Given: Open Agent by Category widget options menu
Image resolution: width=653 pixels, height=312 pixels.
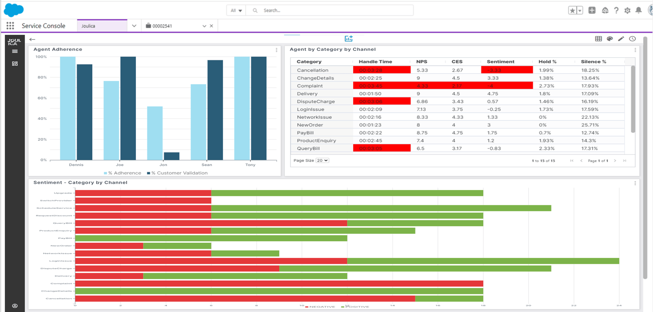Looking at the screenshot, I should (x=635, y=50).
